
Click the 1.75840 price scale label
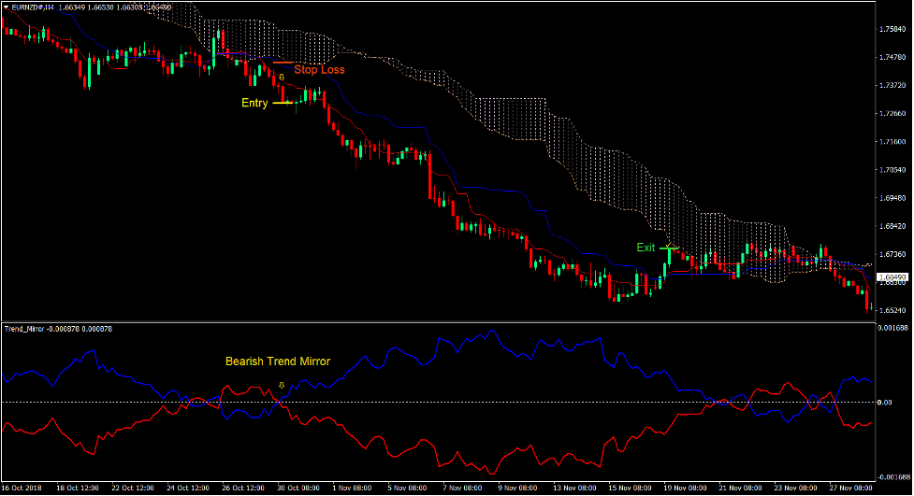click(x=892, y=30)
